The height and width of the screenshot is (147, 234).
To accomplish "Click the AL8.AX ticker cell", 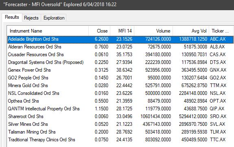I will click(x=217, y=47).
